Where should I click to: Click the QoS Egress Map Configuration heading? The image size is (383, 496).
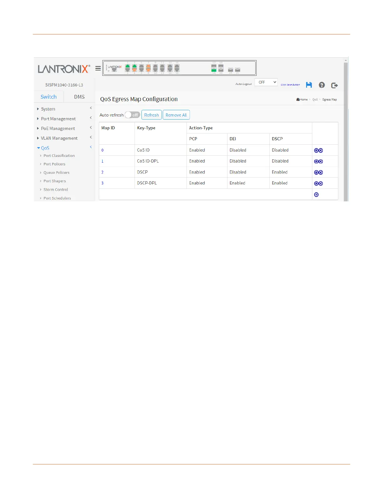click(x=139, y=99)
